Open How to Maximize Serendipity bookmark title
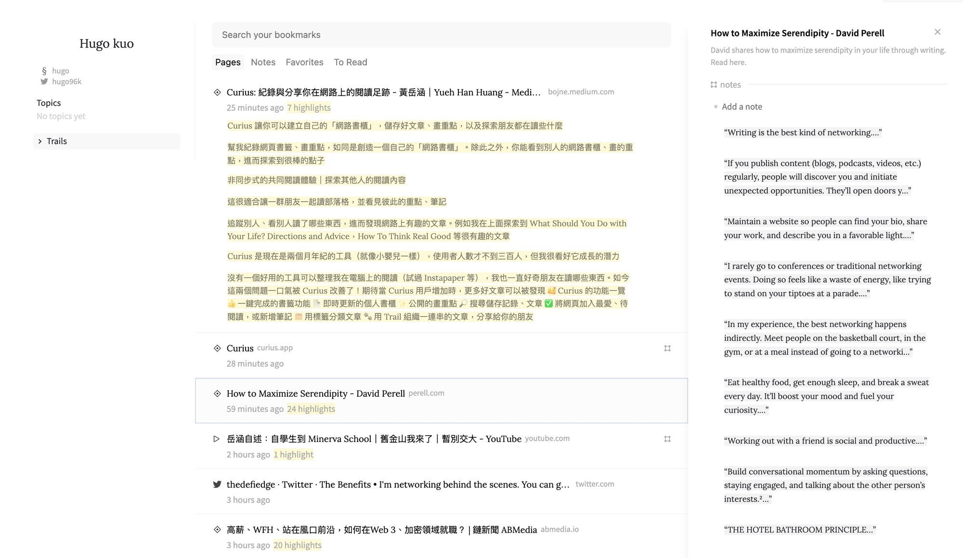Screen dimensions: 963x558 tap(316, 394)
